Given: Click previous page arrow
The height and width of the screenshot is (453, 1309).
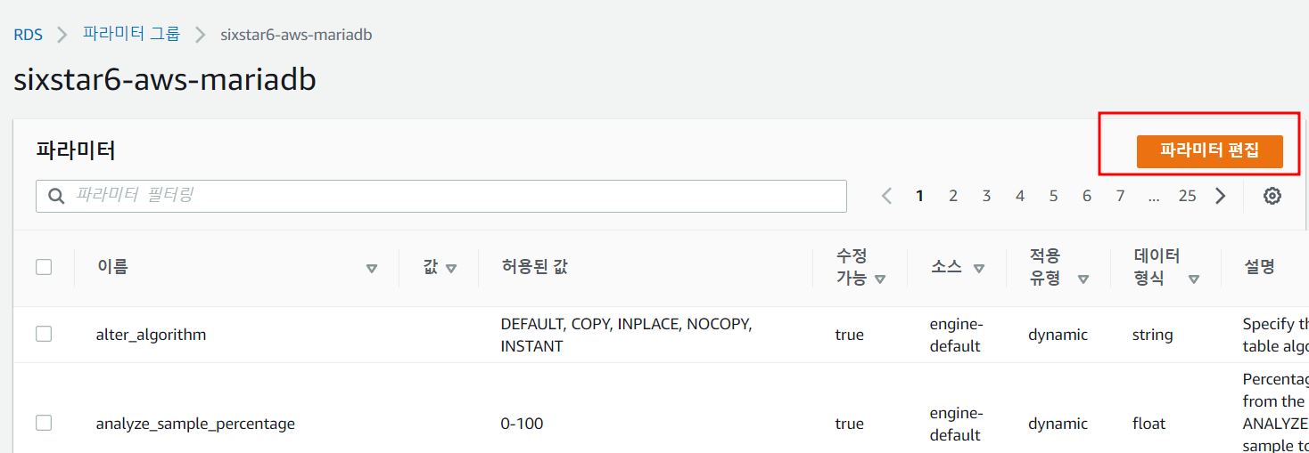Looking at the screenshot, I should (886, 197).
